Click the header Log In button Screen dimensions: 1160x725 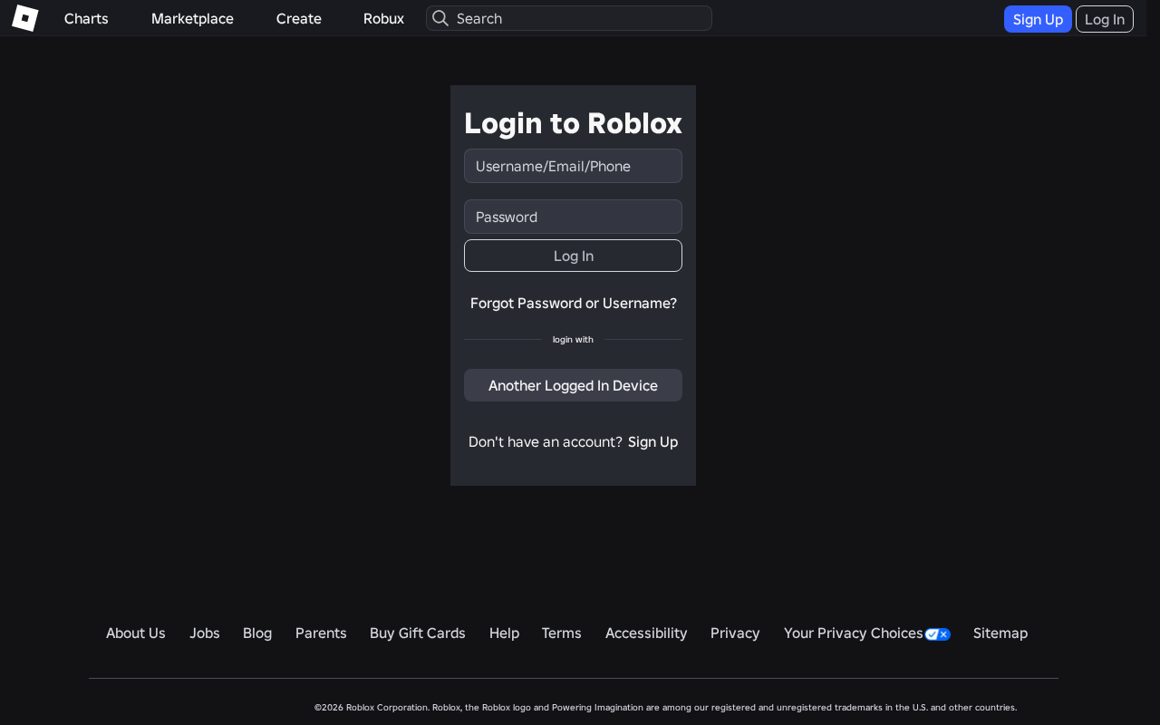(x=1105, y=19)
